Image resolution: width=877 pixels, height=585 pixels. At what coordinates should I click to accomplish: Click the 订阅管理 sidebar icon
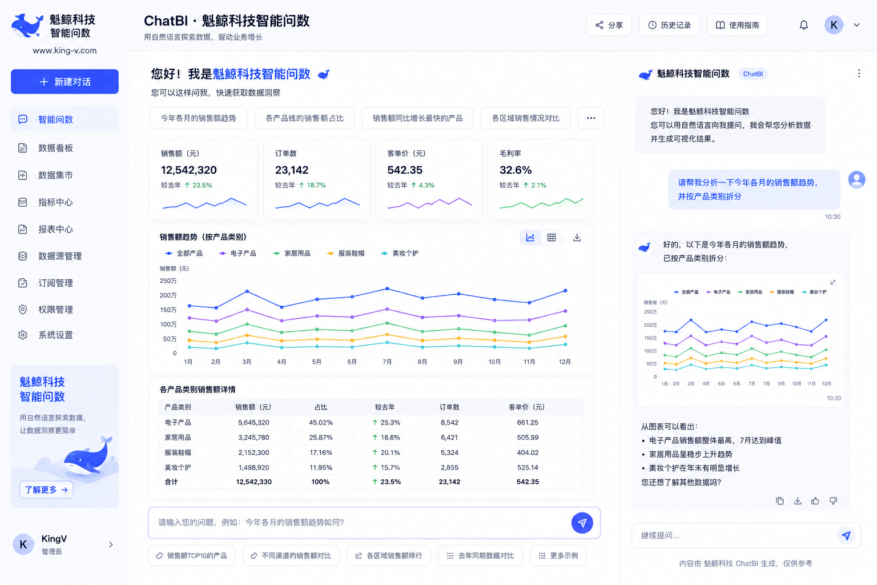tap(23, 283)
